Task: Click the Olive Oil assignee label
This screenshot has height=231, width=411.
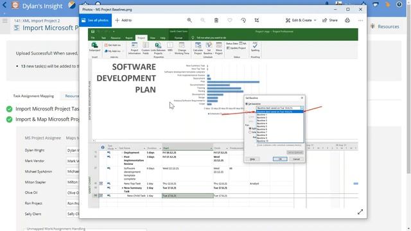Action: point(31,193)
